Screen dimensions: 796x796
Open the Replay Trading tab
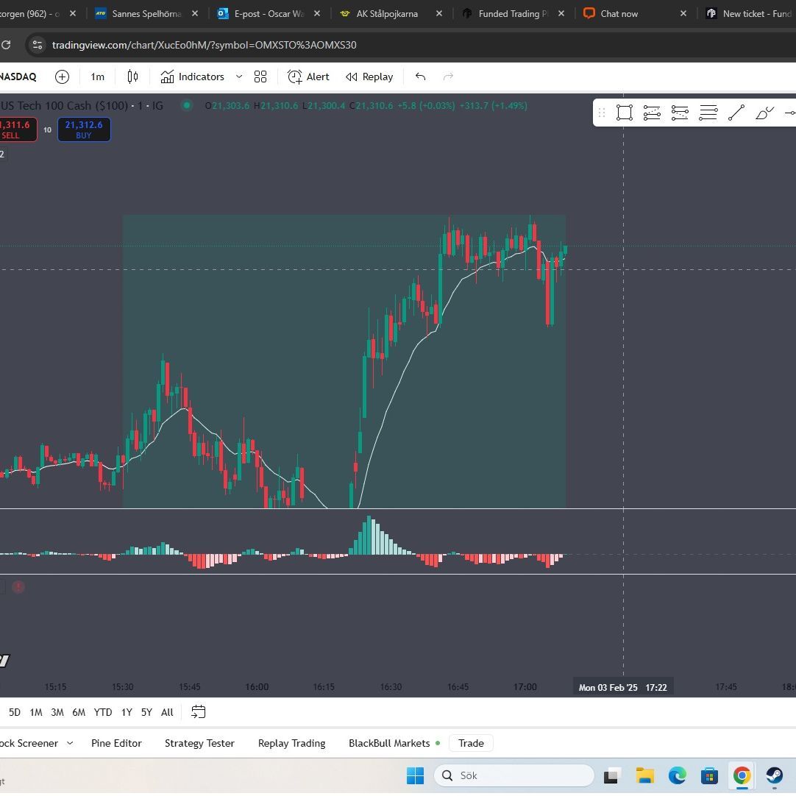tap(291, 743)
